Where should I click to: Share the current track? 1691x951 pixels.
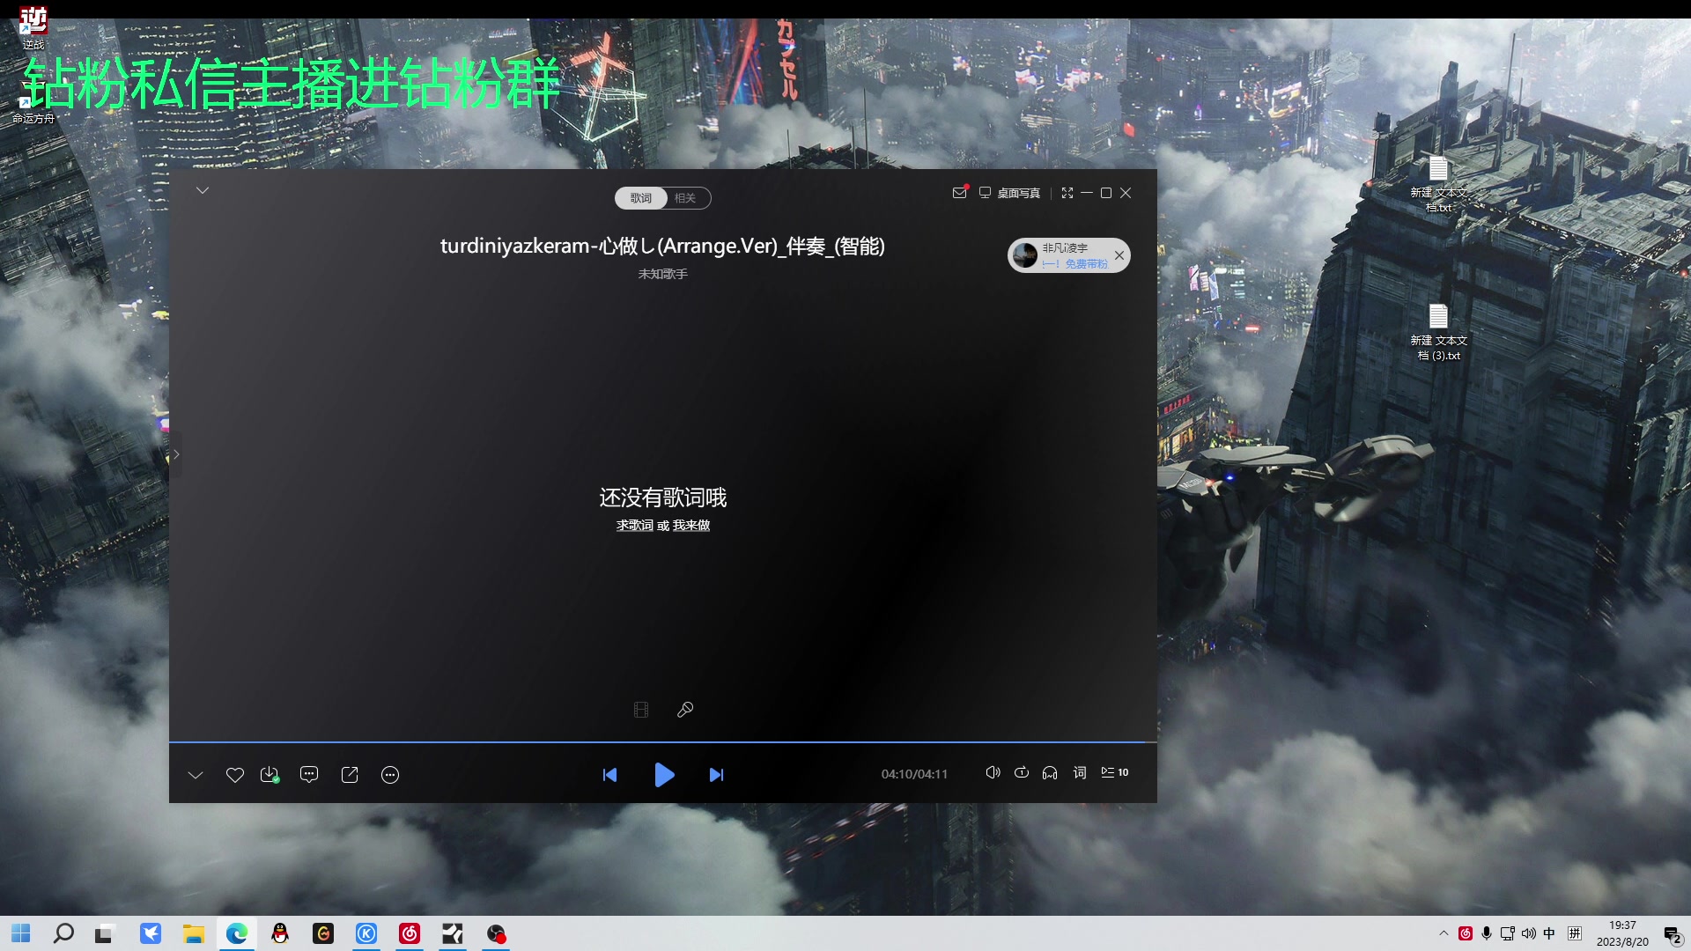pyautogui.click(x=349, y=775)
